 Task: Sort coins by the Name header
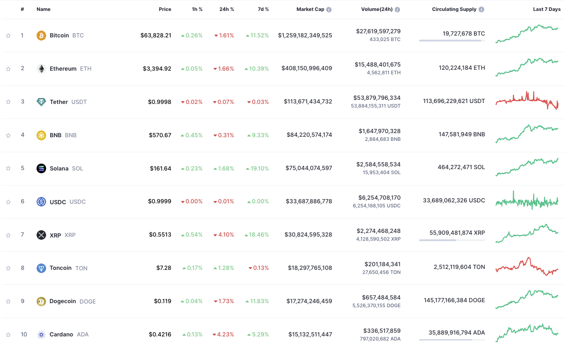(x=43, y=9)
